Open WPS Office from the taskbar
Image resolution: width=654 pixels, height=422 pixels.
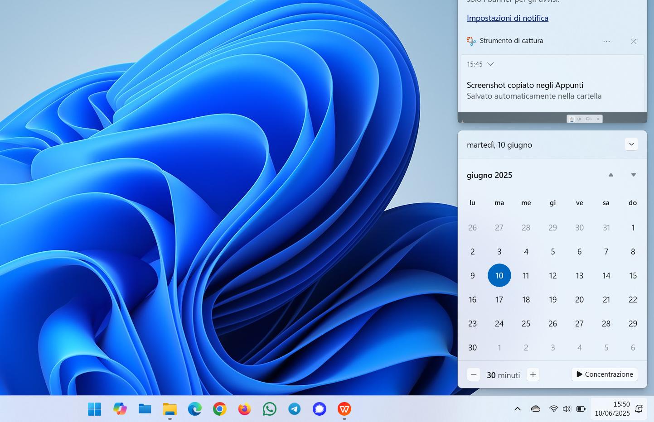point(344,409)
